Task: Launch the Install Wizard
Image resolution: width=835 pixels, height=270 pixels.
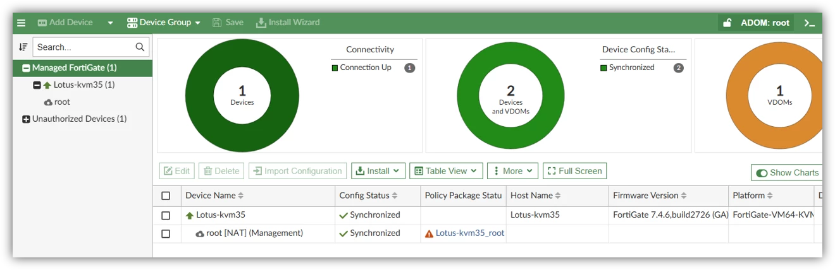Action: tap(288, 23)
